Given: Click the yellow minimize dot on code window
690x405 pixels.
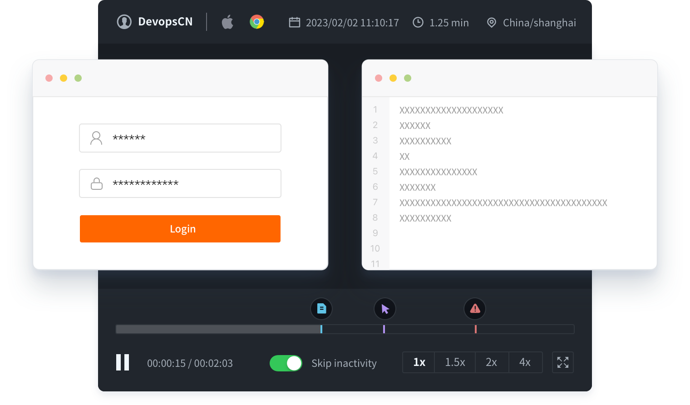Looking at the screenshot, I should 393,78.
